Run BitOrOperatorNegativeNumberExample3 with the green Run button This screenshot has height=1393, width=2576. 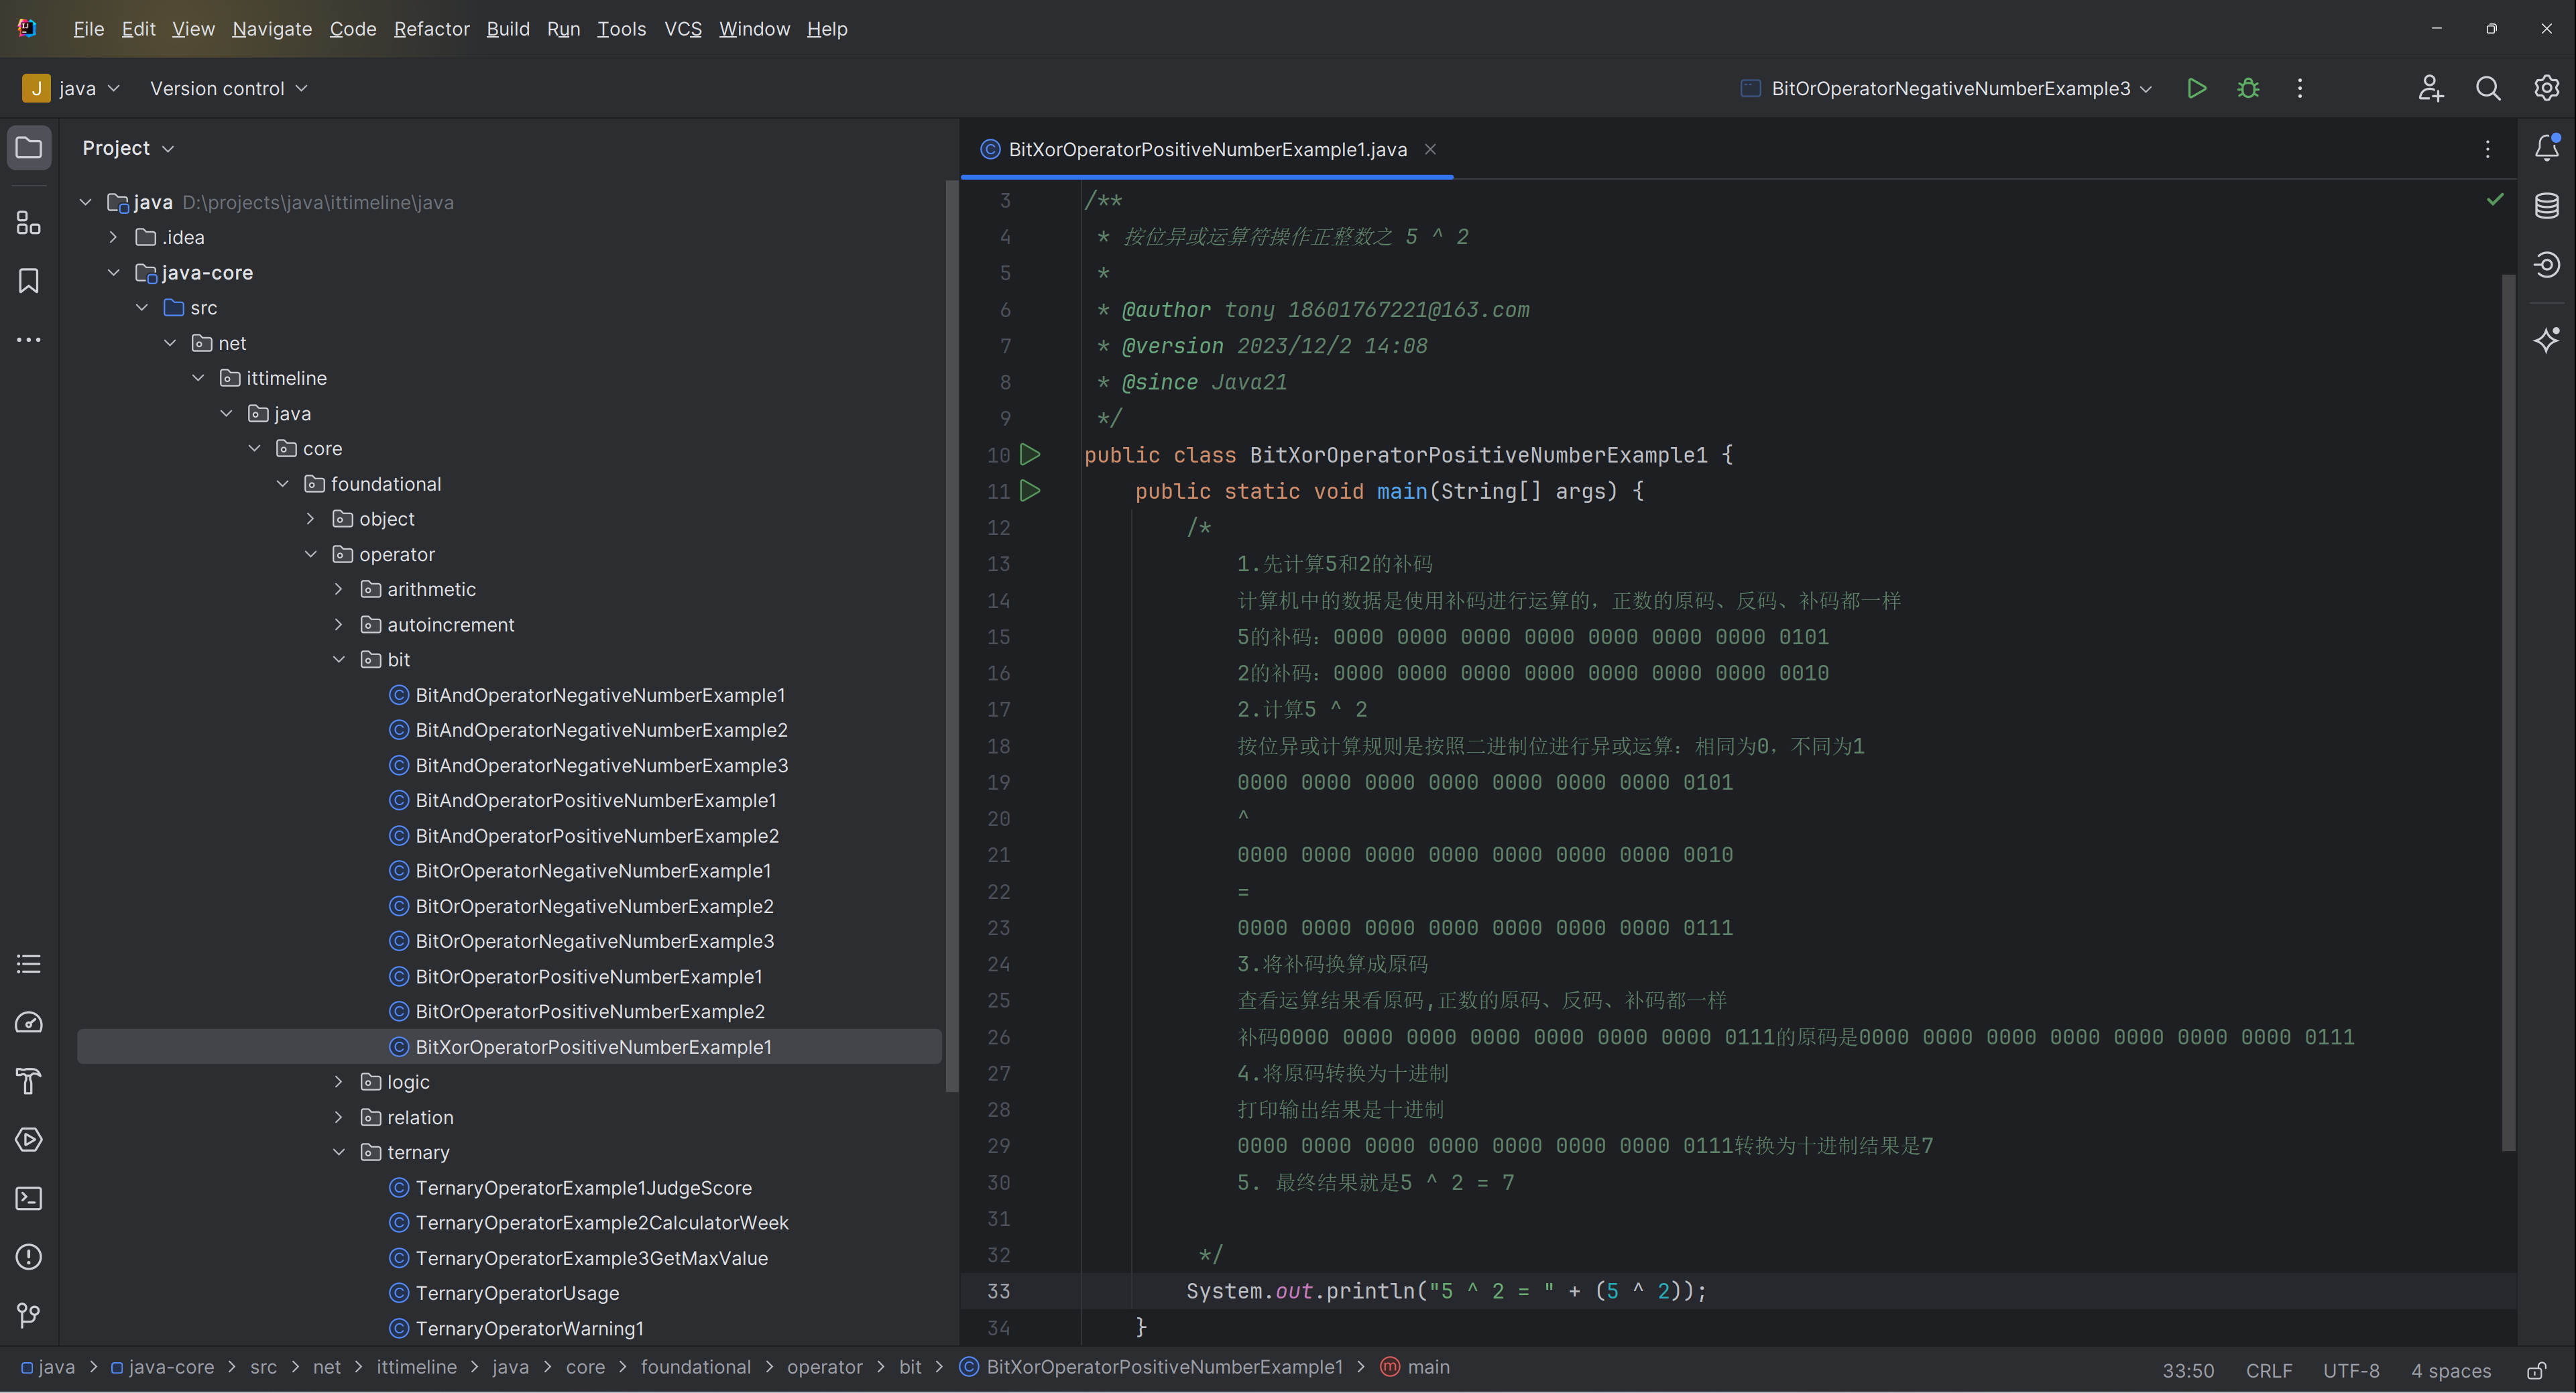click(2197, 88)
